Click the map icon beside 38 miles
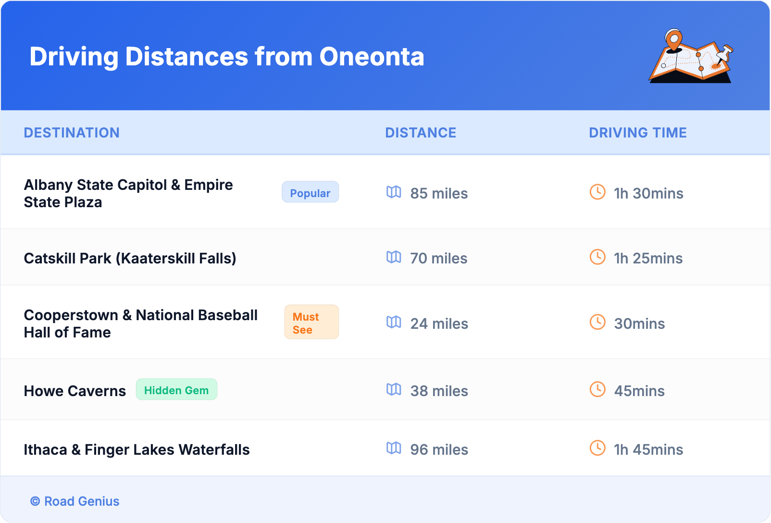This screenshot has width=771, height=523. coord(394,390)
